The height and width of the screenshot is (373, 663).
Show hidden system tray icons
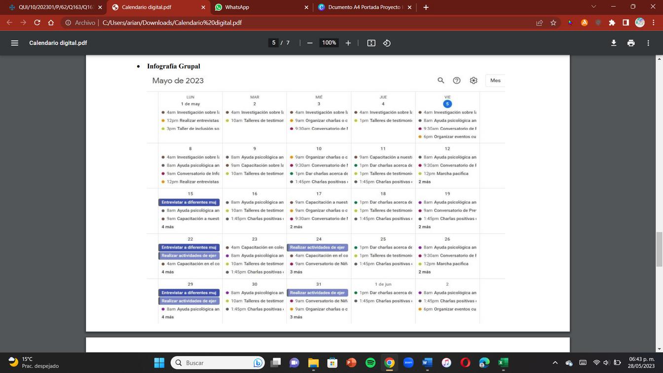(x=555, y=363)
